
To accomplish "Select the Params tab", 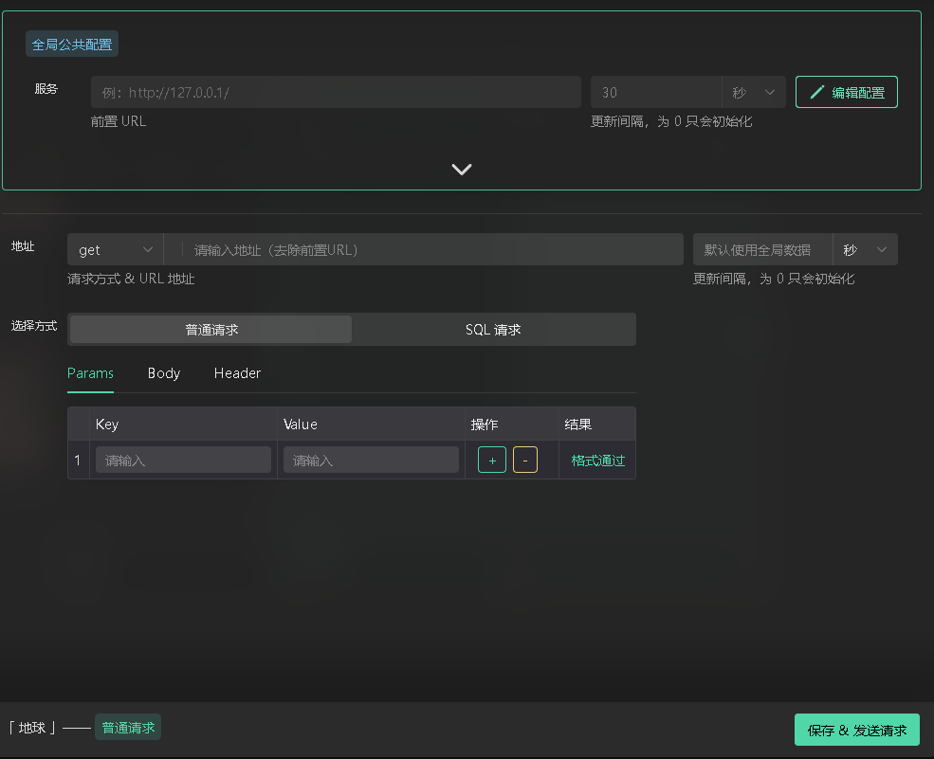I will [x=90, y=373].
